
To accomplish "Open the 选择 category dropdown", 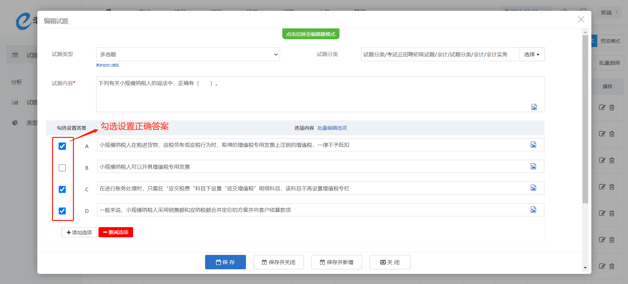I will (532, 54).
